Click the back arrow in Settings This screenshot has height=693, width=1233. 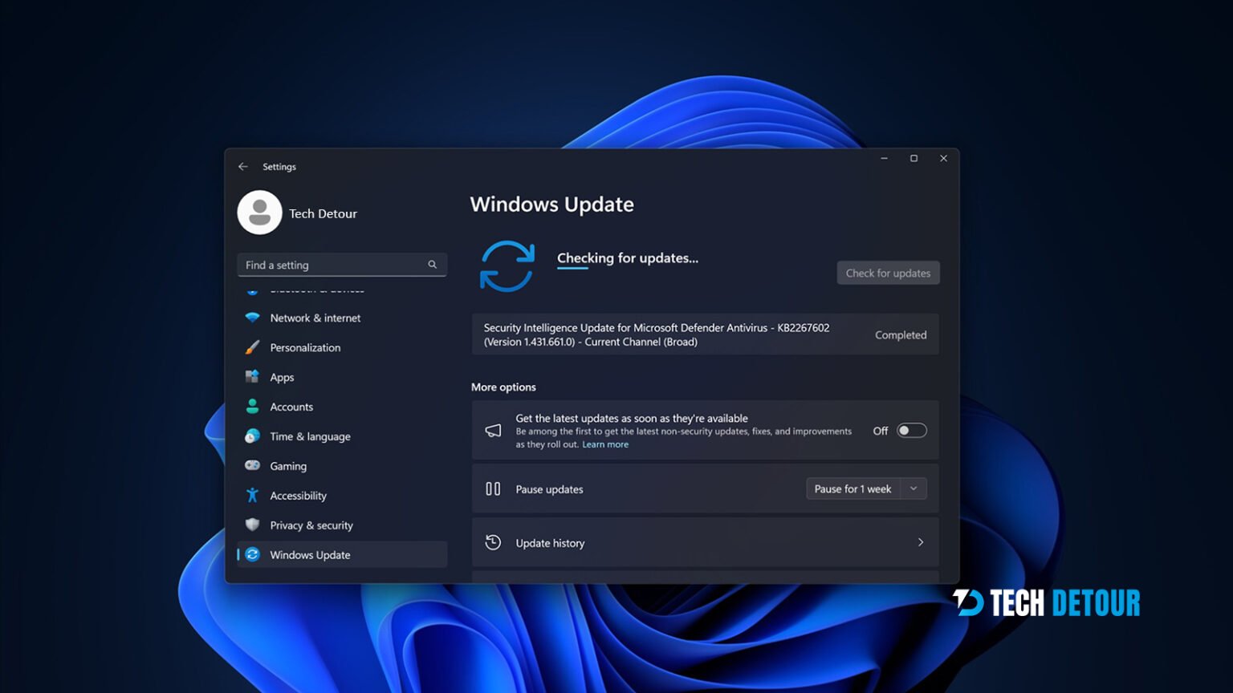[243, 166]
